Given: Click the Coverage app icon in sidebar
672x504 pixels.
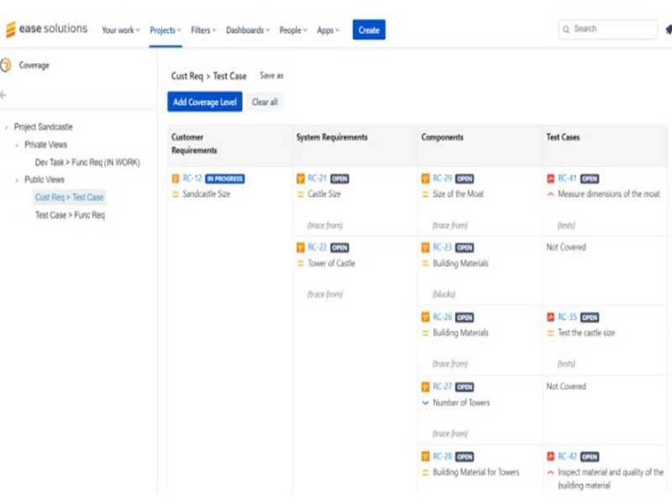Looking at the screenshot, I should coord(7,66).
